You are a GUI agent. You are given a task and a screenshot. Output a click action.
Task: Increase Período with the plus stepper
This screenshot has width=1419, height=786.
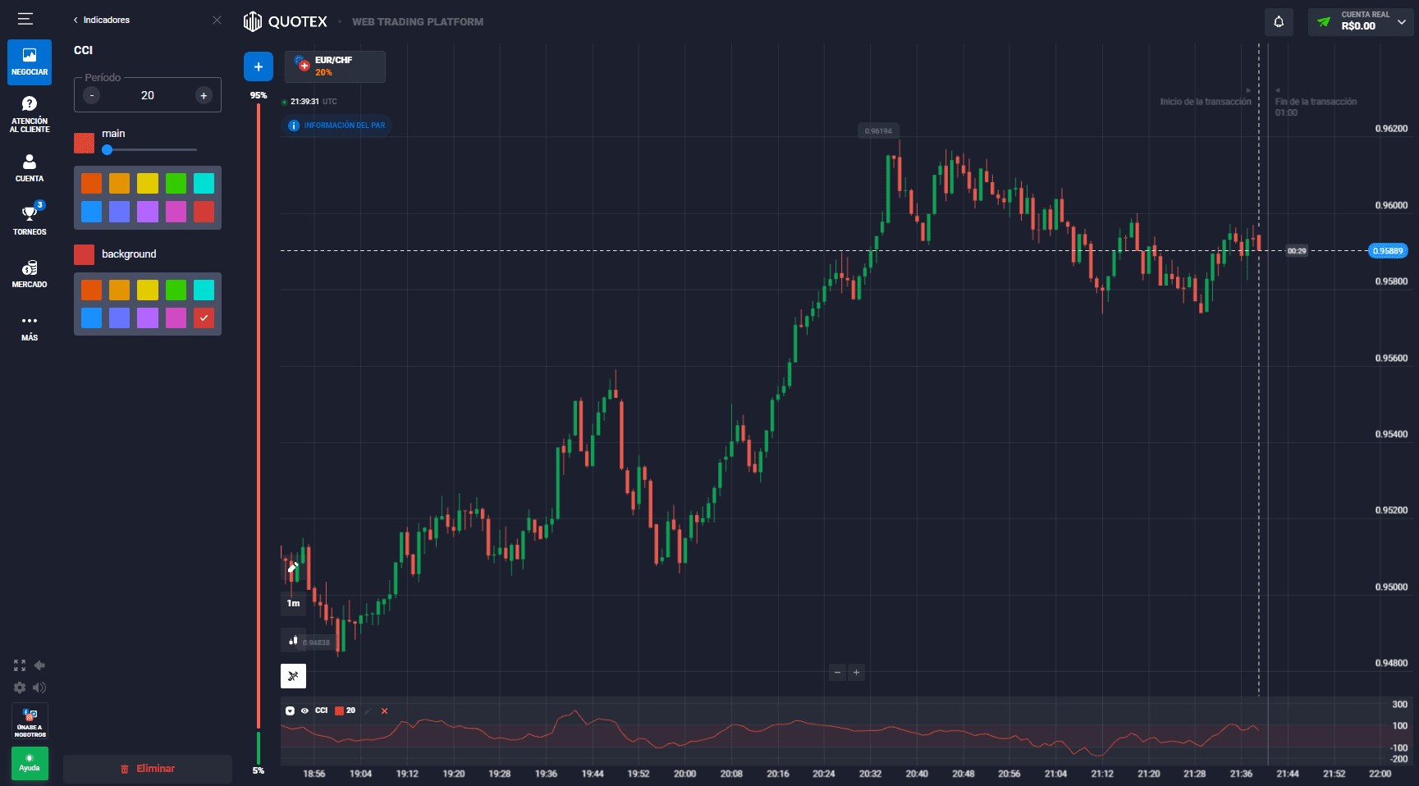tap(204, 95)
